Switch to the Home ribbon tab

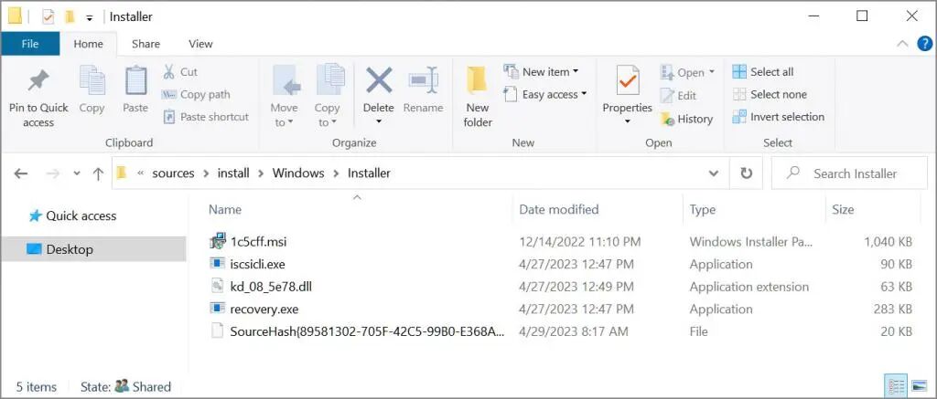point(88,44)
